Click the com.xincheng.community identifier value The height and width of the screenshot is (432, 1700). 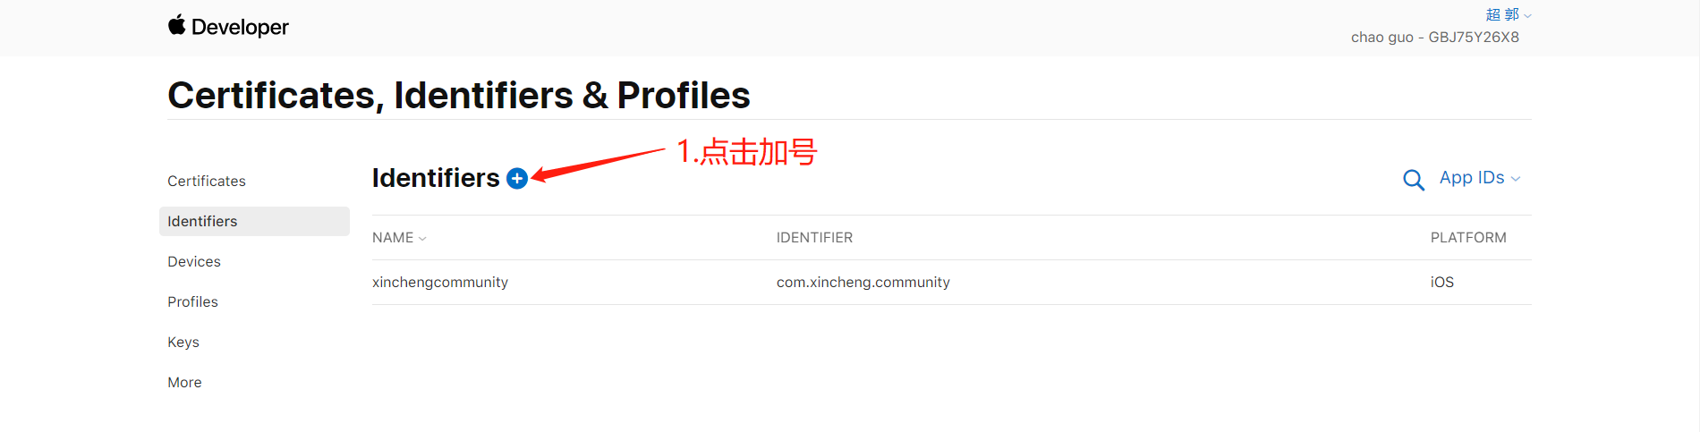[x=863, y=282]
